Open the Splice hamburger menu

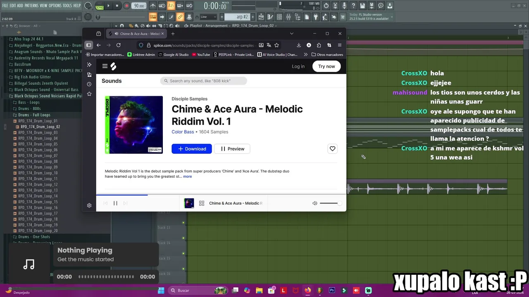click(x=105, y=66)
